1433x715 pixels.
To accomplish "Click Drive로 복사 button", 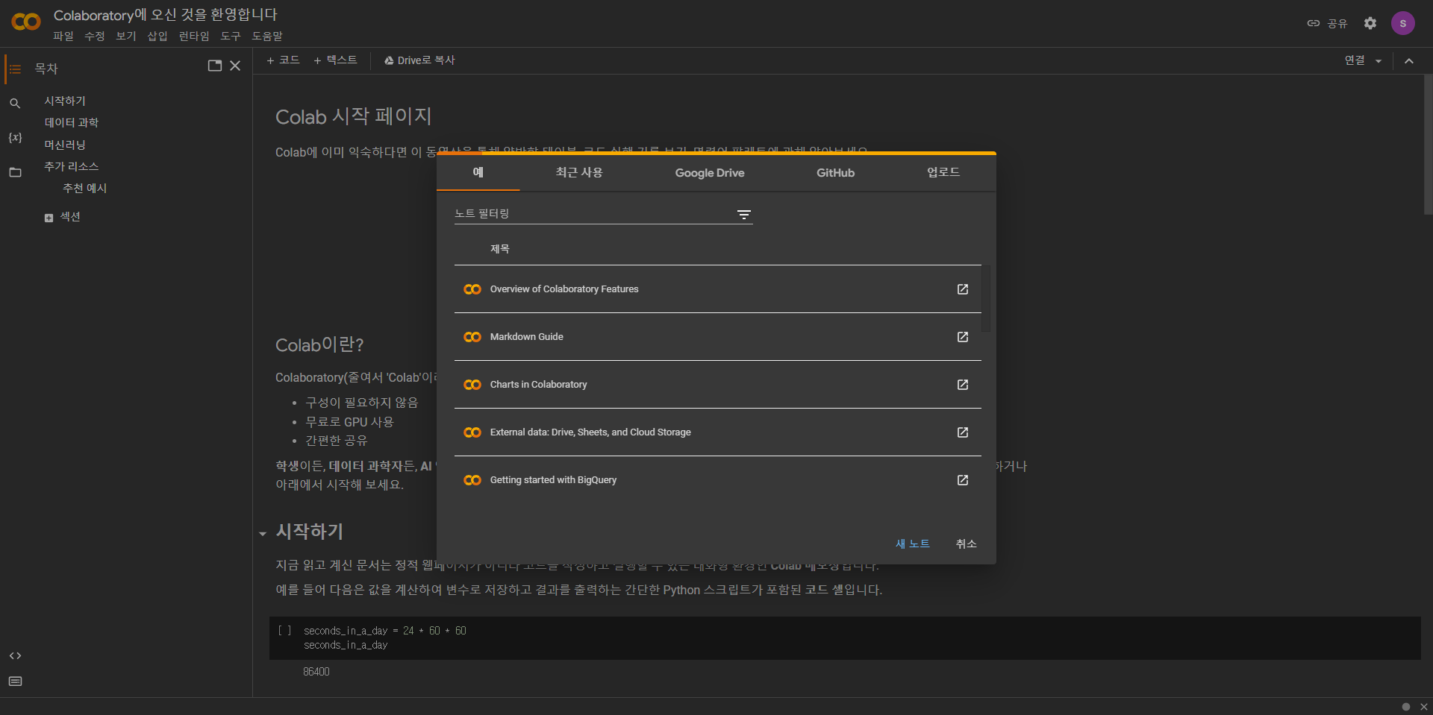I will pos(419,60).
